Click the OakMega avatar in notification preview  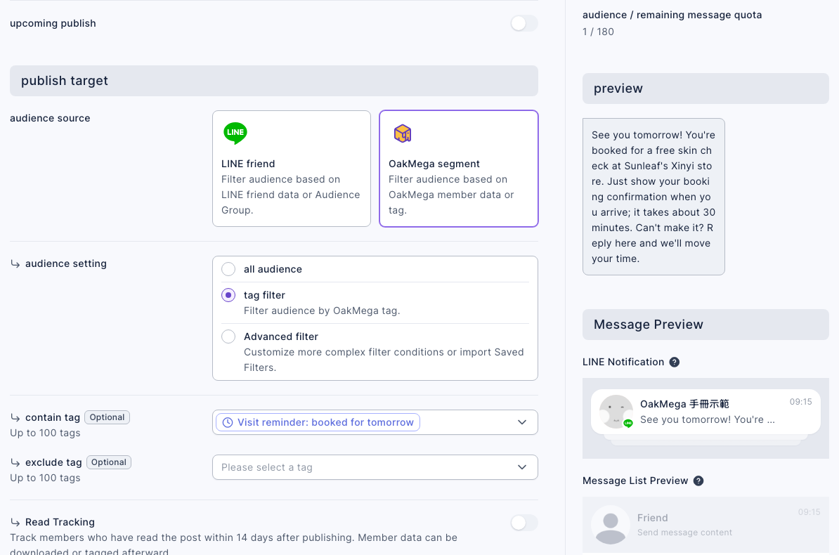tap(616, 412)
